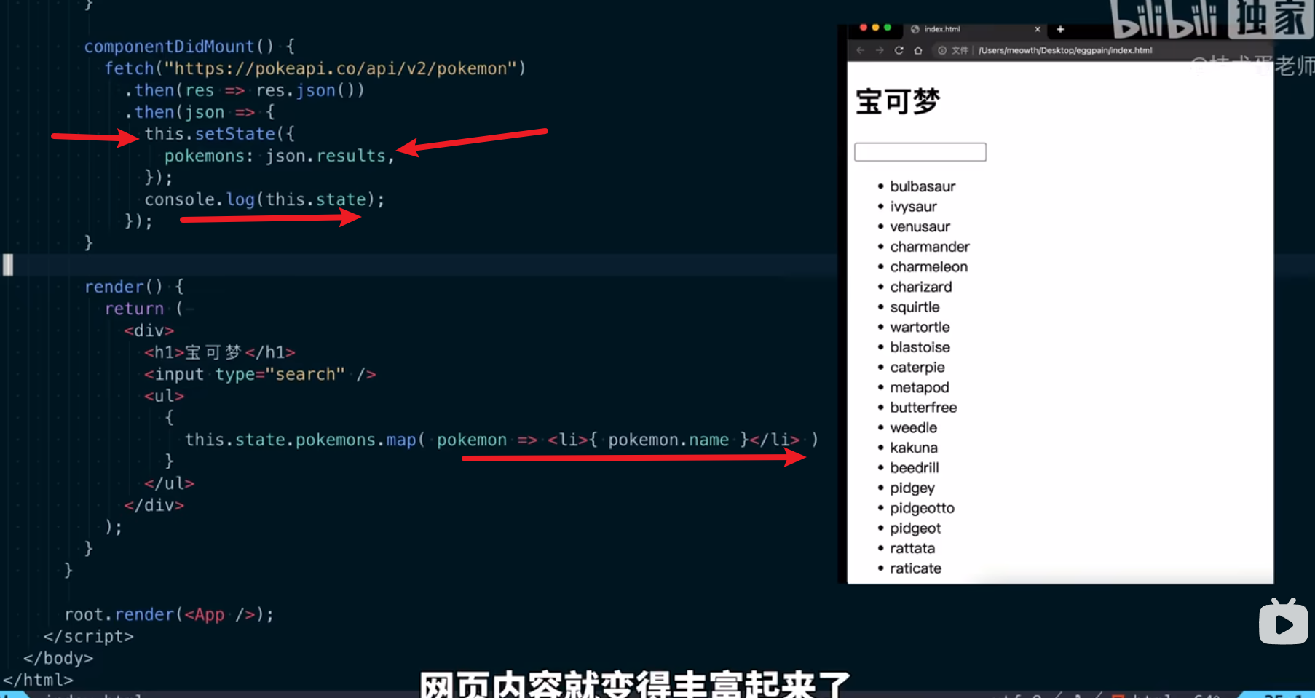Viewport: 1315px width, 698px height.
Task: Select caterpie in the list
Action: 917,368
